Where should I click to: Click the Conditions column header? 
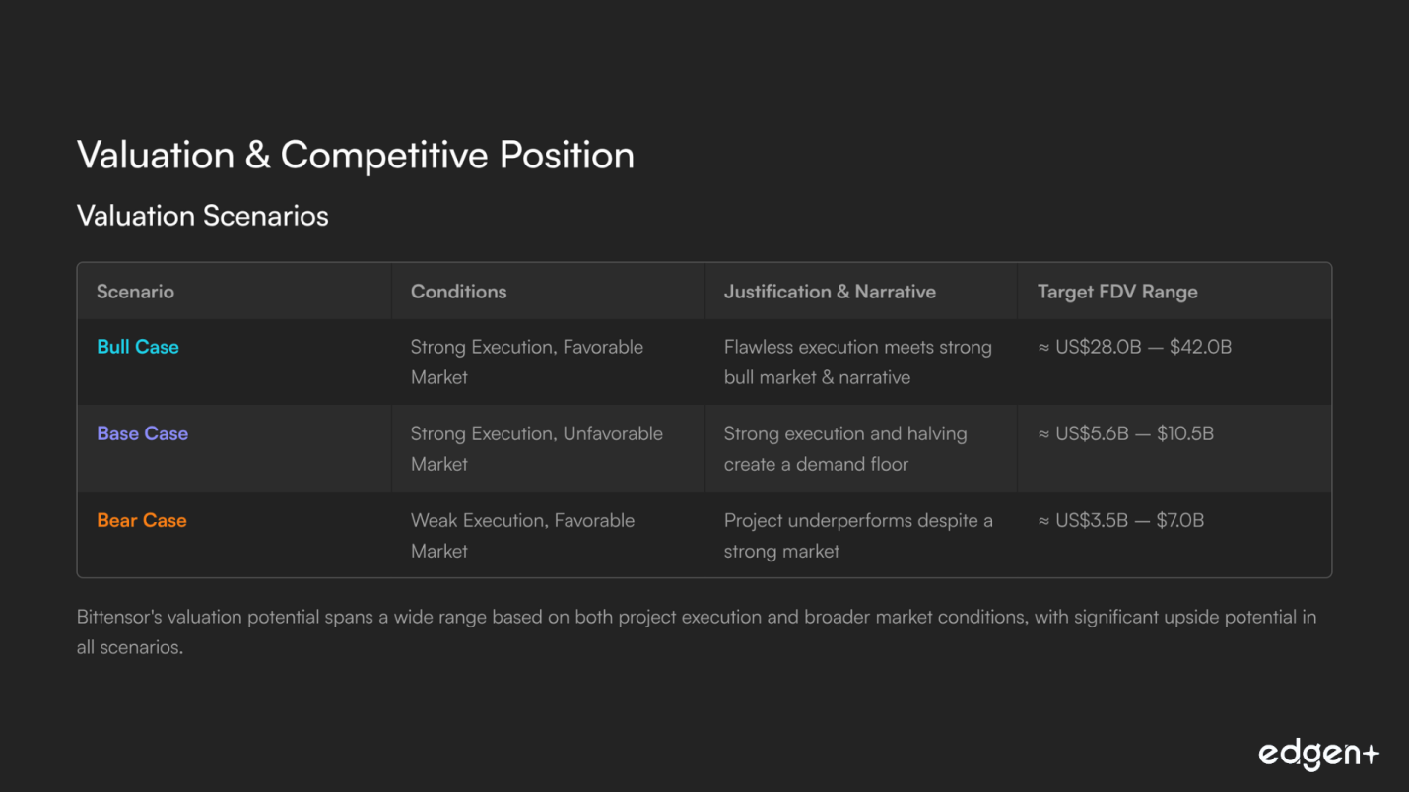tap(458, 292)
